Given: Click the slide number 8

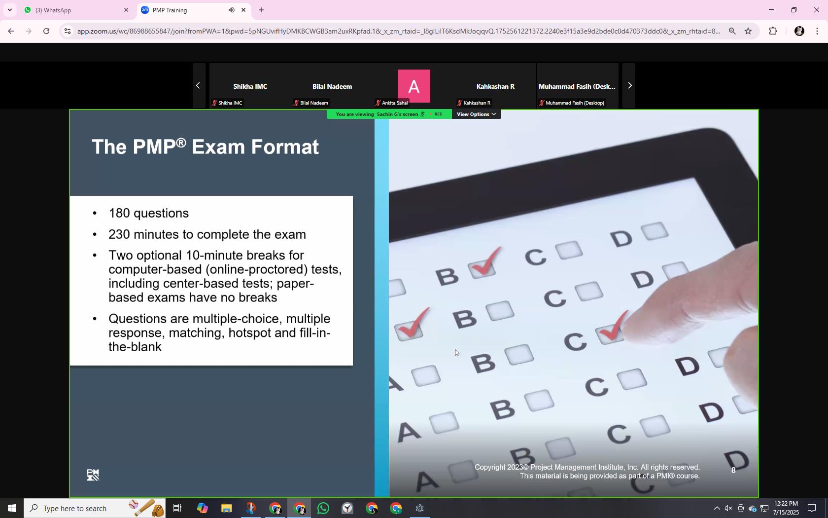Looking at the screenshot, I should [x=733, y=470].
